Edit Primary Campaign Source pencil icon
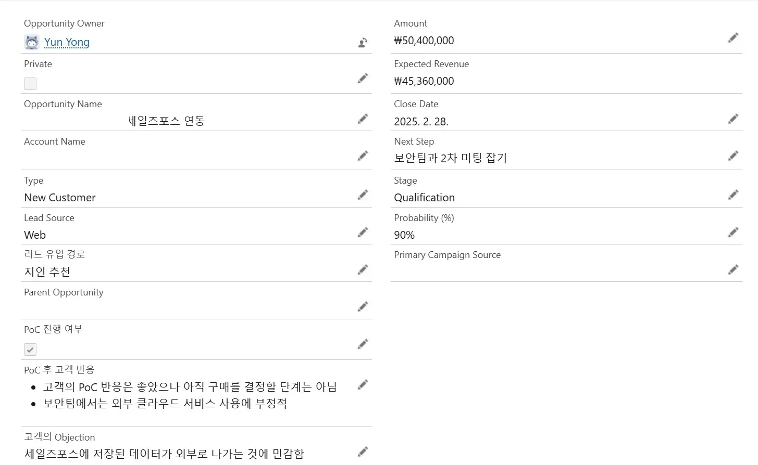This screenshot has width=758, height=465. (x=733, y=269)
